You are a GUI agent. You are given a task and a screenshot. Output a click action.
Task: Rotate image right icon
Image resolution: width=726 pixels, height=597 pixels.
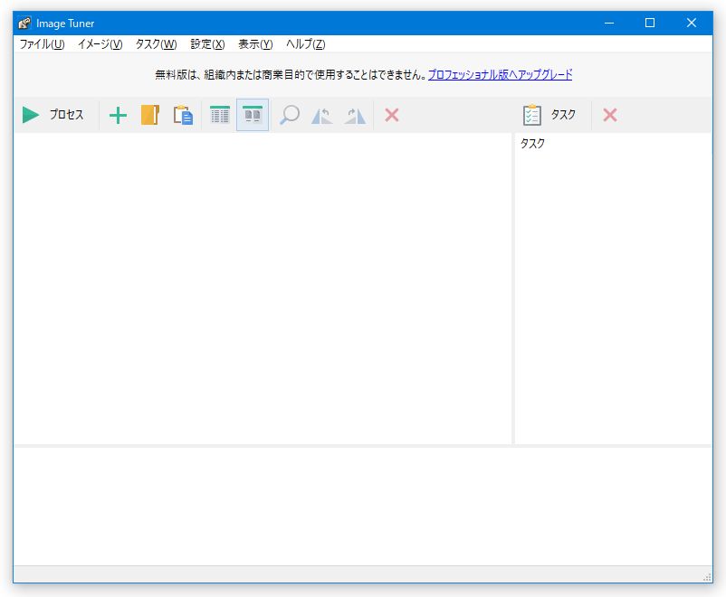click(x=355, y=116)
